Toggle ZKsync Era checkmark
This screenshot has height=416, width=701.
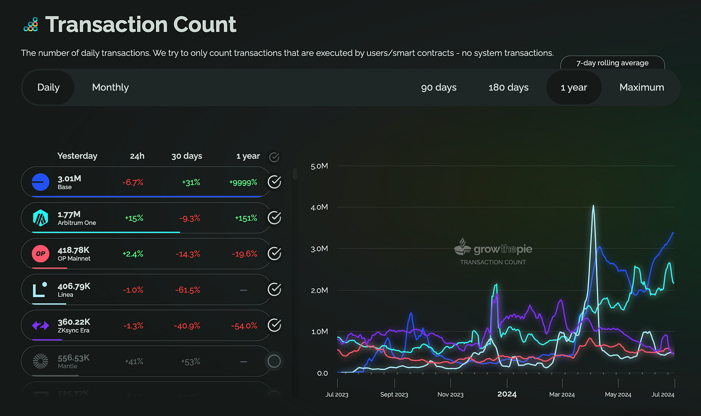(x=274, y=325)
